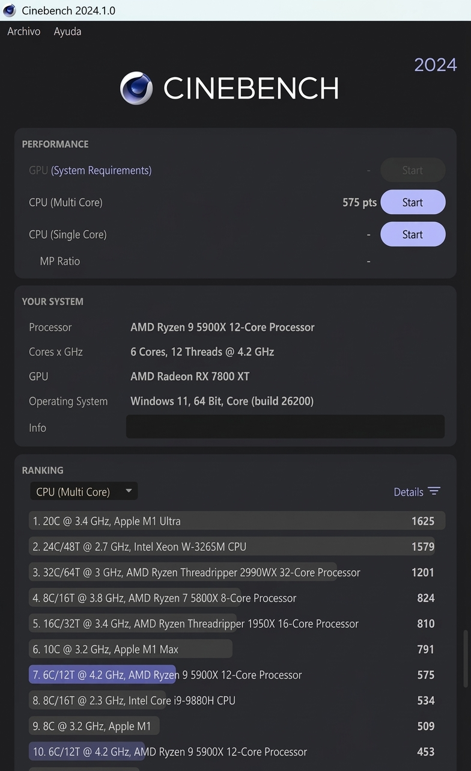Start the CPU (Multi Core) benchmark
471x771 pixels.
click(x=413, y=202)
